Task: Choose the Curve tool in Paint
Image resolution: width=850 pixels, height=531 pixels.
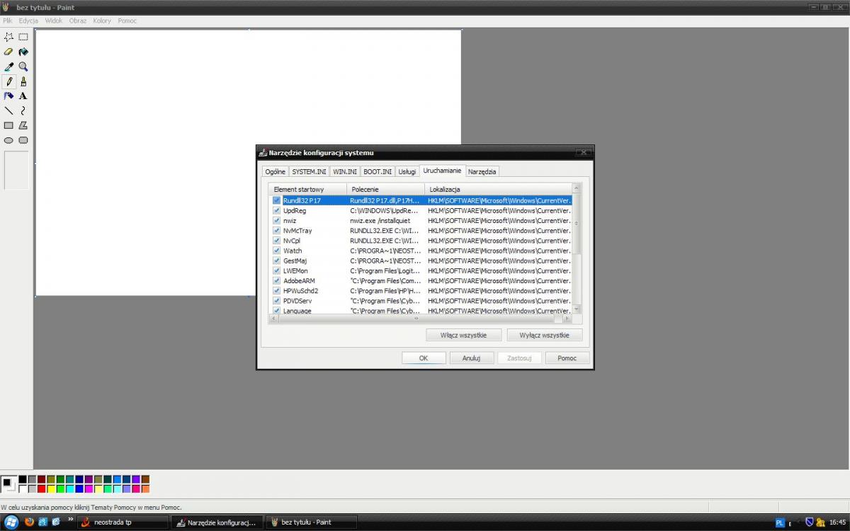Action: pos(23,110)
